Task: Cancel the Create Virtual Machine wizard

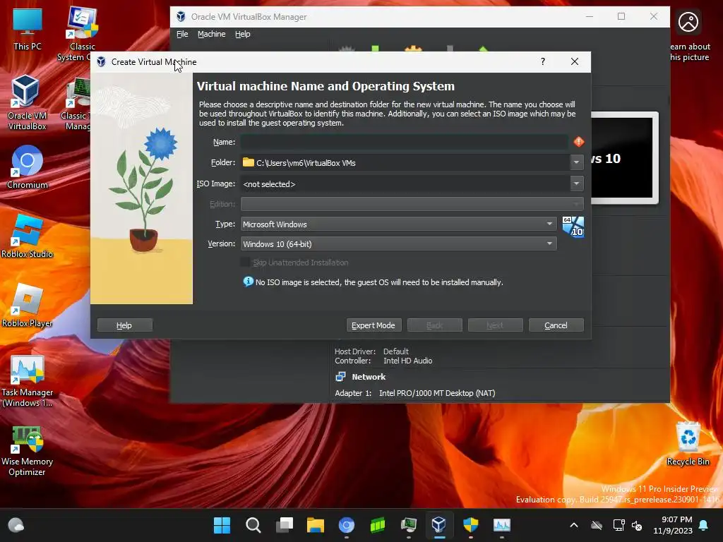Action: click(556, 325)
